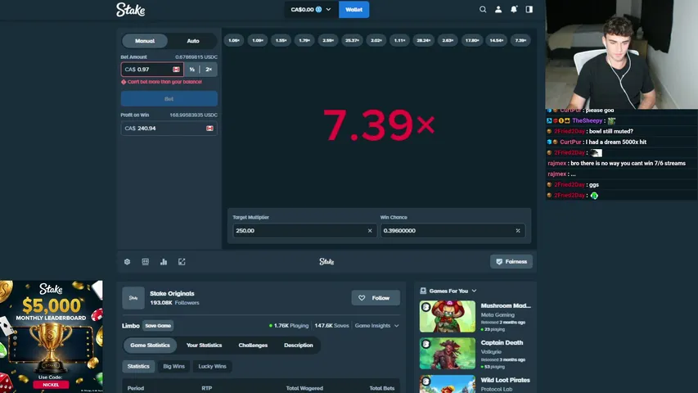
Task: Click the 14.54× past result pill
Action: 496,41
